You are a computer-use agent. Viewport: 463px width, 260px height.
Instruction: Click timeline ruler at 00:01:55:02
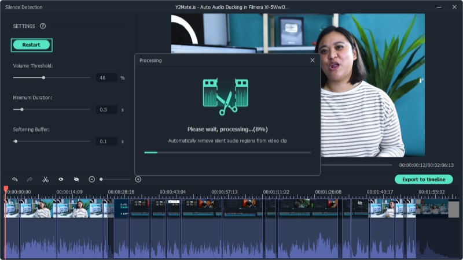click(431, 192)
